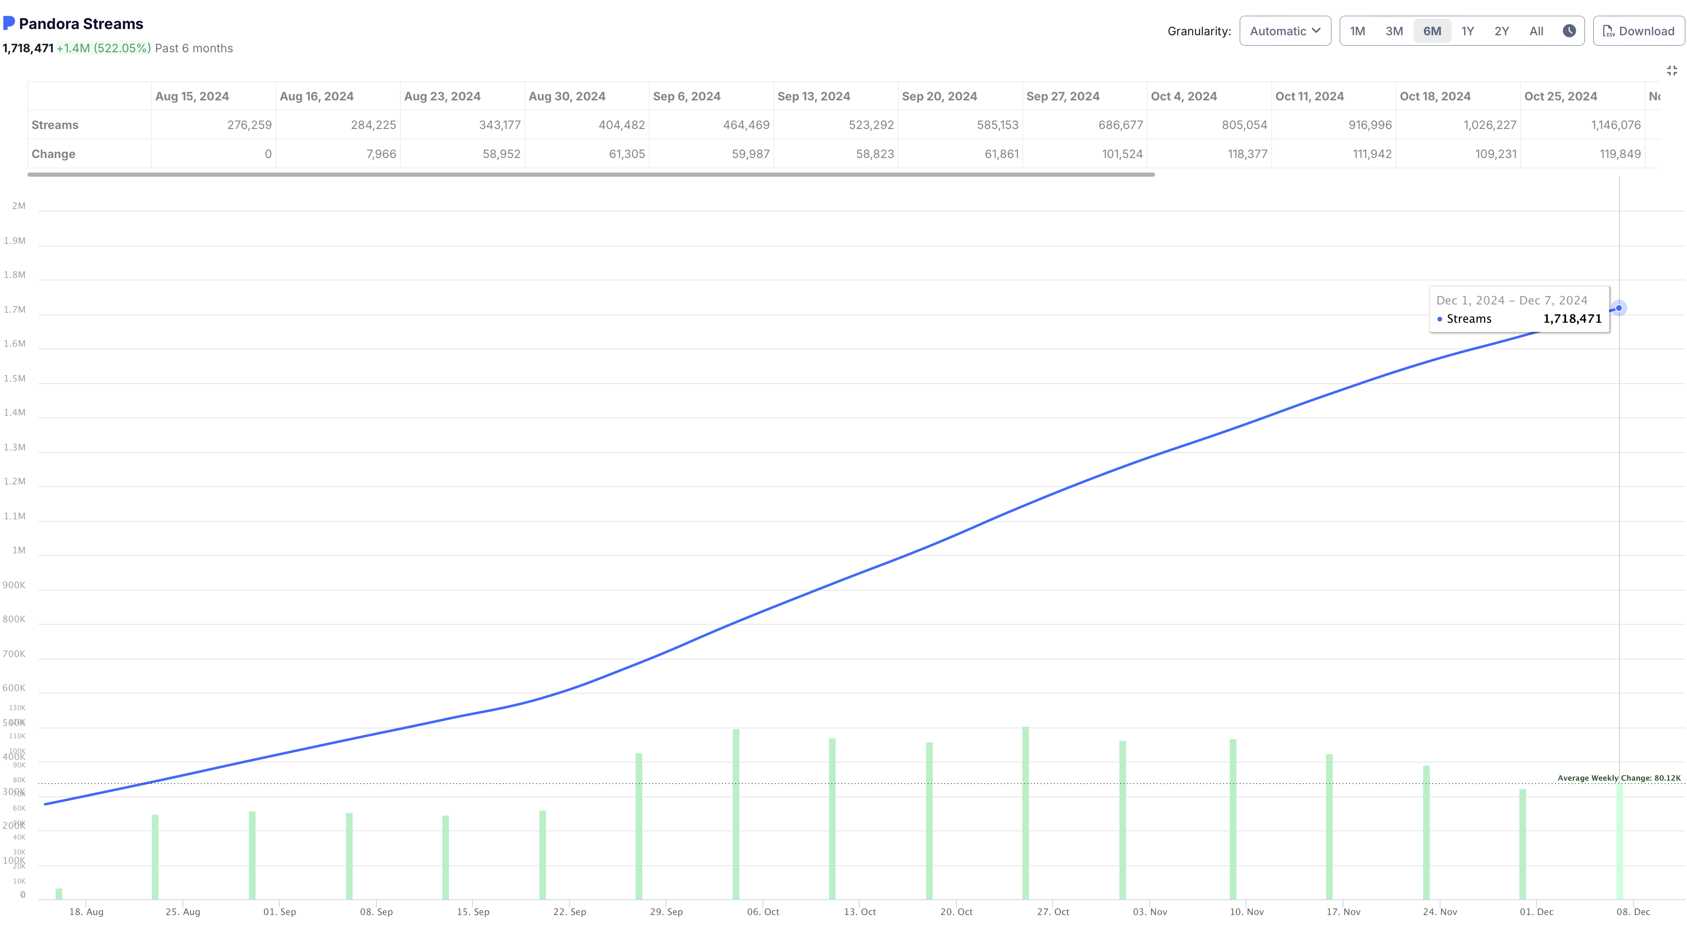Click the streams value 284,225
Screen dimensions: 1687x930
pos(373,125)
